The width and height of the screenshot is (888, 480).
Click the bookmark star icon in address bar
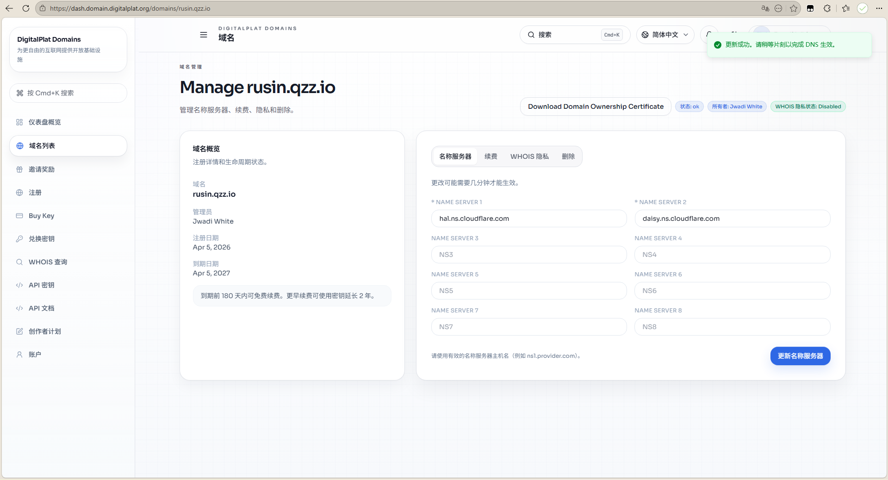pyautogui.click(x=794, y=8)
